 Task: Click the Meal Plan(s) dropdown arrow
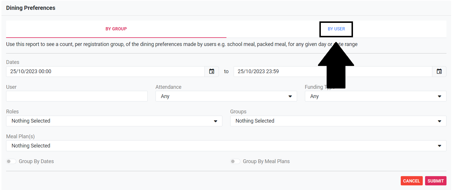tap(440, 146)
